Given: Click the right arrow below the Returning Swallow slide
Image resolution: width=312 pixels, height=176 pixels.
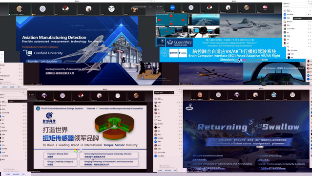Looking at the screenshot, I should [209, 170].
